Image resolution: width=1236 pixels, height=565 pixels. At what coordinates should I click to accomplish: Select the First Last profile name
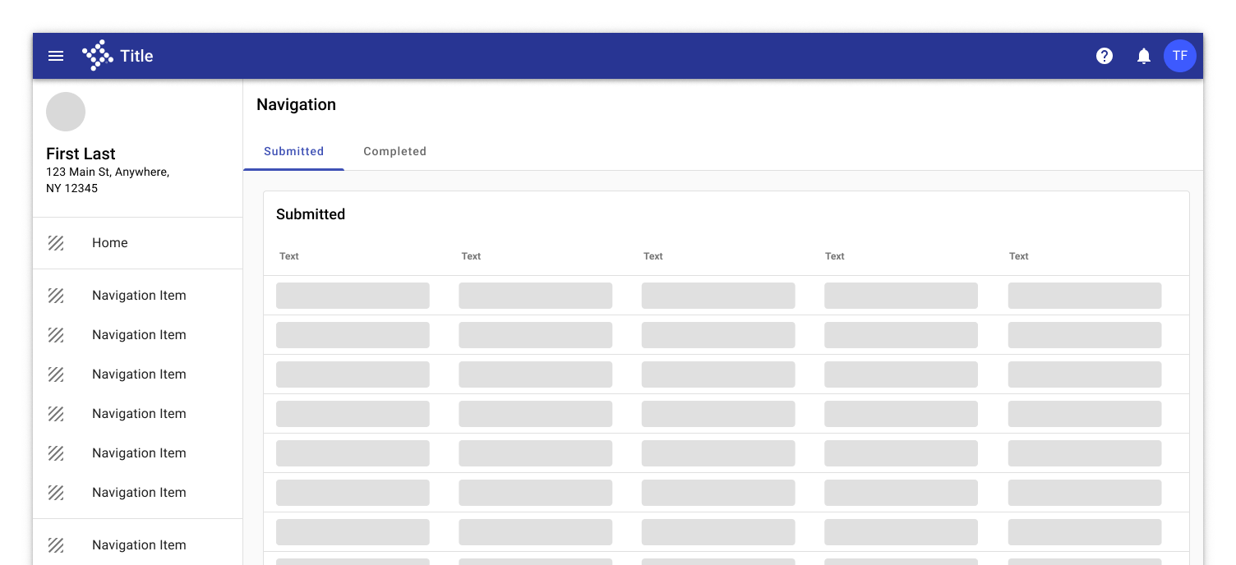(81, 154)
